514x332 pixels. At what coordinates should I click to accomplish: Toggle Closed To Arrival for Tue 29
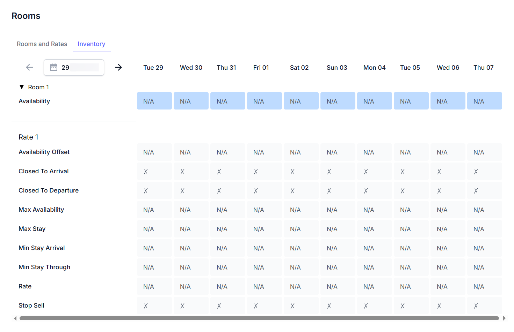146,172
